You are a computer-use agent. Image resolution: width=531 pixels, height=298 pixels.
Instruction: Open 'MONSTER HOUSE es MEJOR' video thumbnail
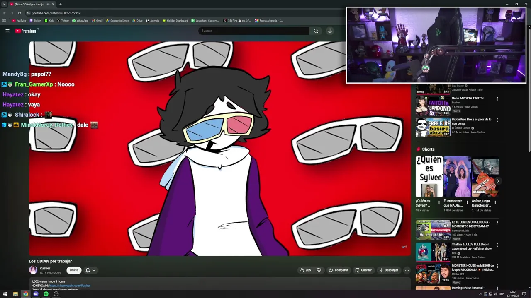433,273
